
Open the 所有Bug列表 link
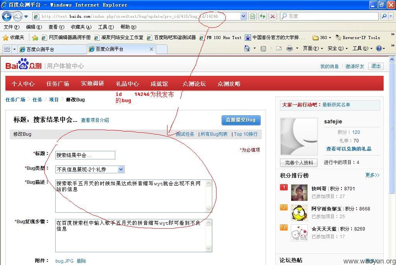[x=214, y=134]
